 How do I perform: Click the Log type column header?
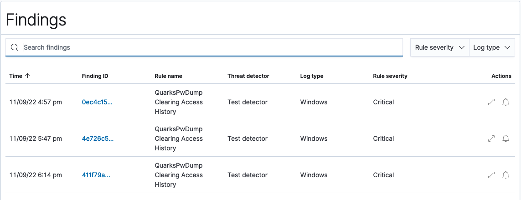(311, 76)
